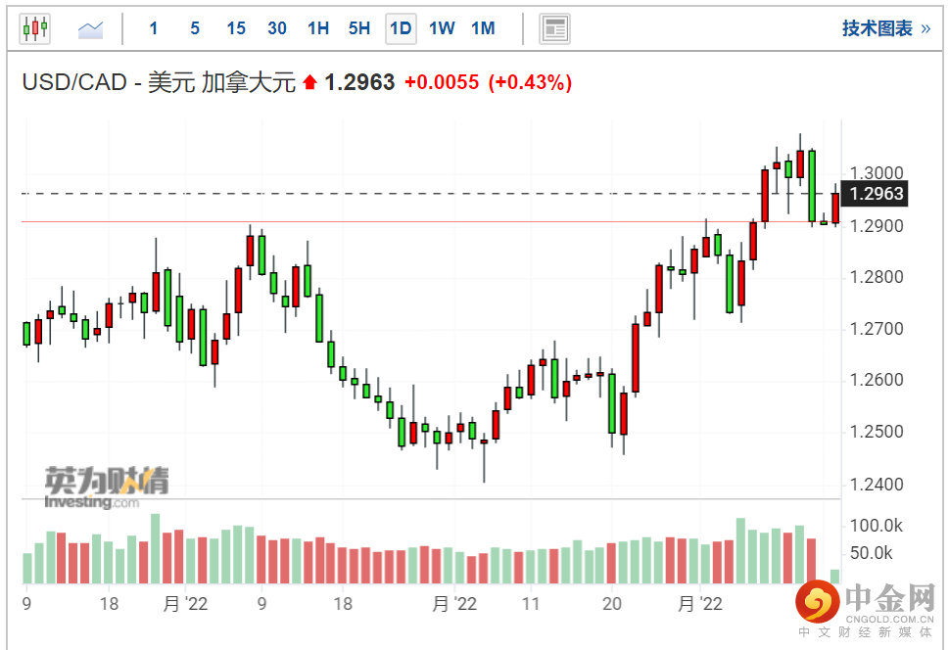This screenshot has width=949, height=650.
Task: Choose the 1W timeframe
Action: tap(442, 28)
